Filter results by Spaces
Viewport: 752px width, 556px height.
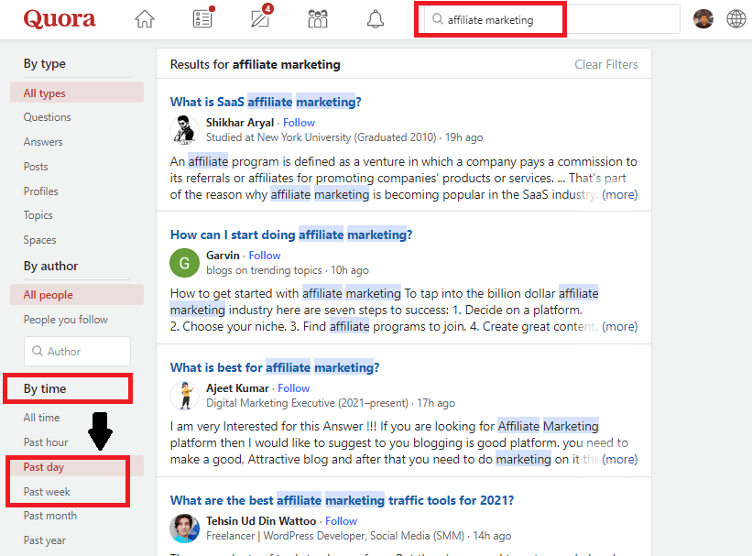point(39,240)
